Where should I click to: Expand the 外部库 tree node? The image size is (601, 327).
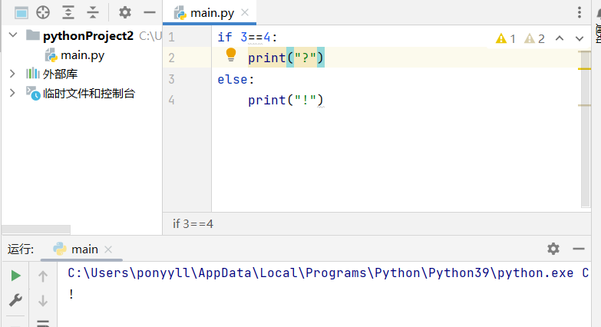pyautogui.click(x=12, y=74)
